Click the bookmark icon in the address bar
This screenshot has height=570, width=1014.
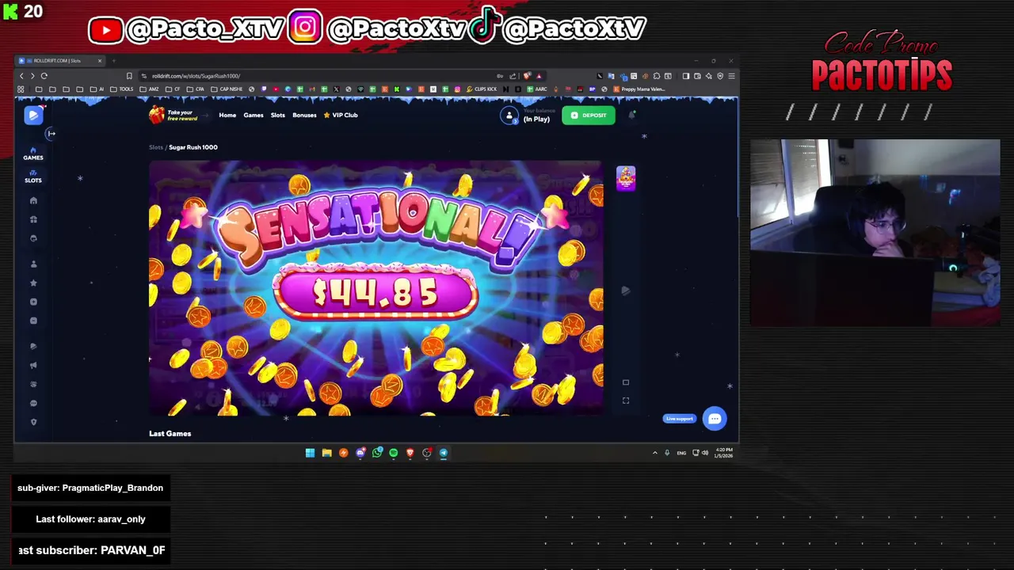129,76
